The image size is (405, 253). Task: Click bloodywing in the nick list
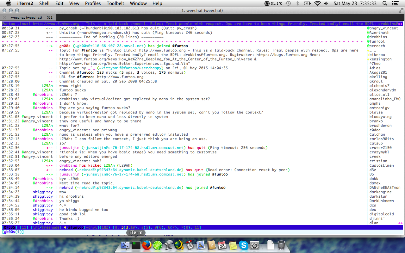click(x=380, y=117)
